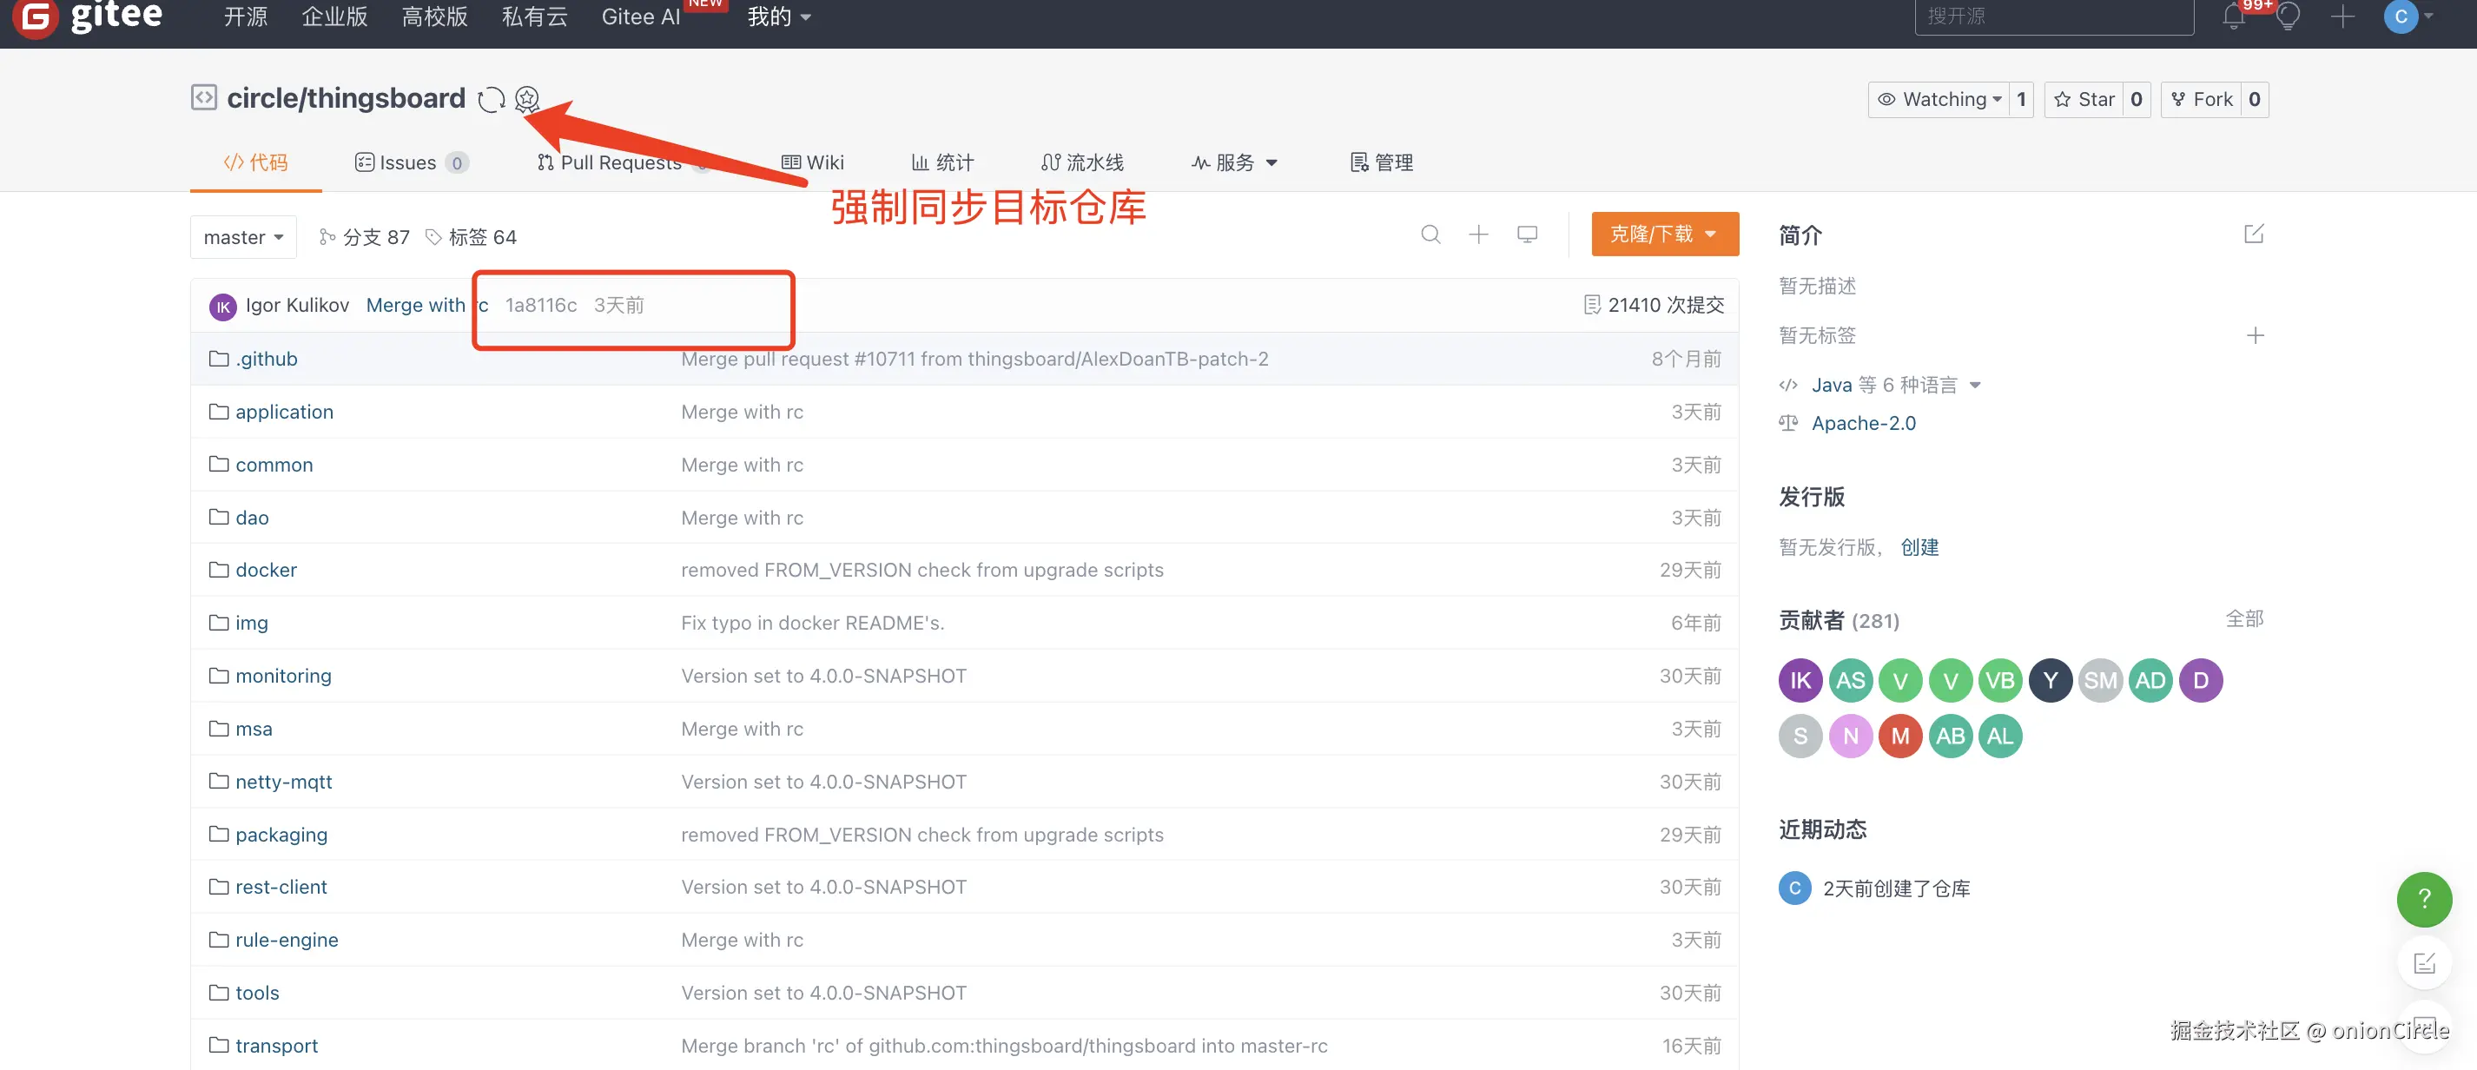
Task: Open the Wiki tab
Action: [813, 162]
